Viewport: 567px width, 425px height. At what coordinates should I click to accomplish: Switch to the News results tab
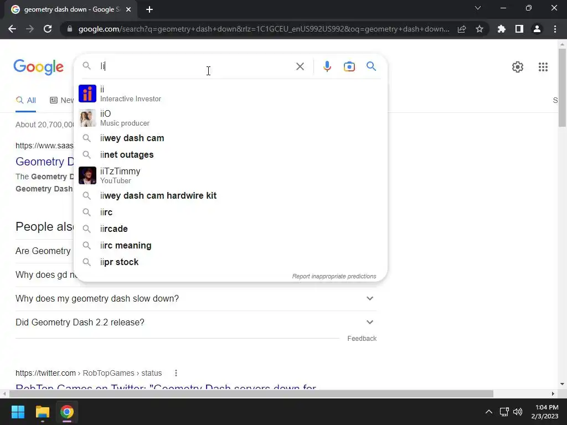(x=62, y=100)
